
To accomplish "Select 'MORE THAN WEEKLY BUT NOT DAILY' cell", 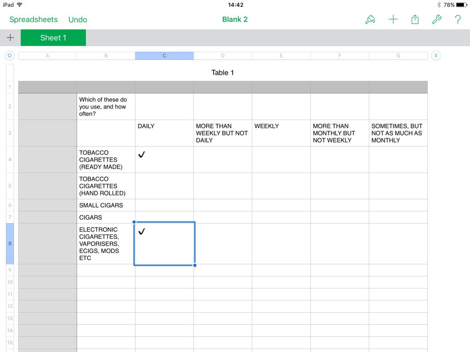I will point(223,133).
